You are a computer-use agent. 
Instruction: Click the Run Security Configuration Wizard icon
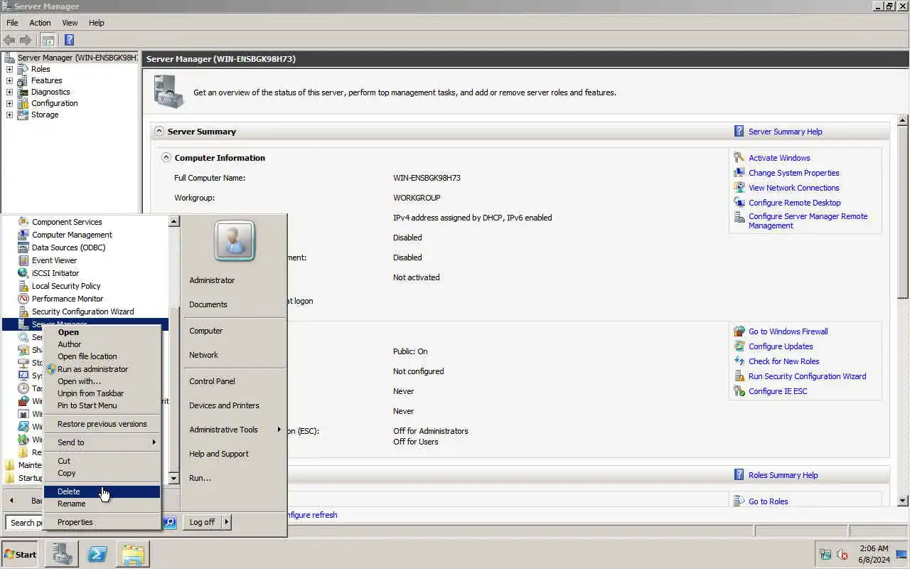tap(739, 376)
